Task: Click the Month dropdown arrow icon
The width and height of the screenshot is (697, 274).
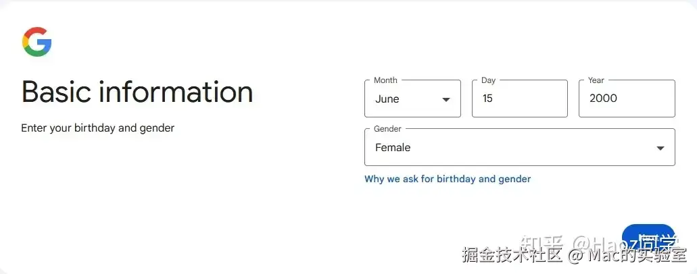Action: pos(446,99)
